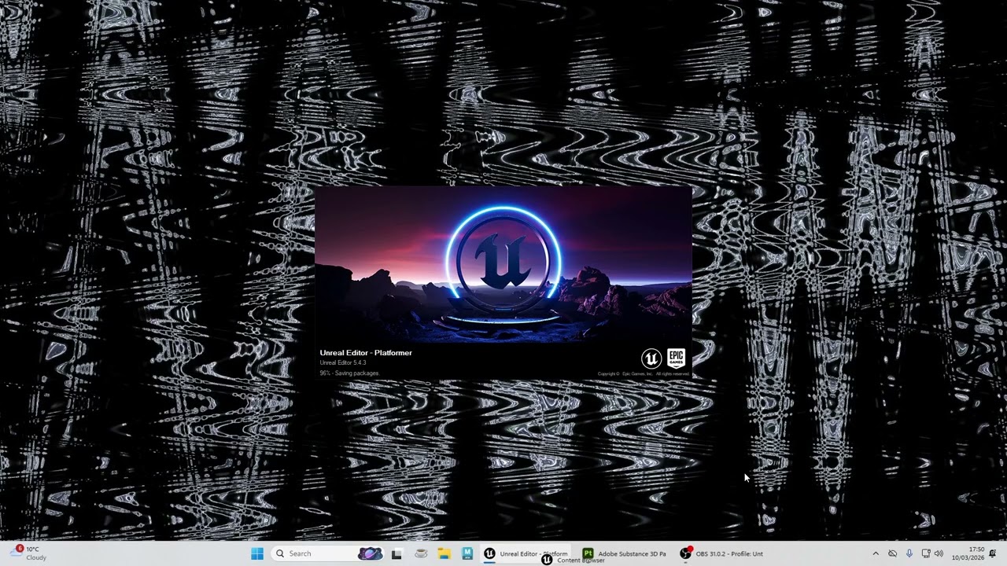Image resolution: width=1007 pixels, height=566 pixels.
Task: Open the volume speaker tray icon
Action: (x=939, y=553)
